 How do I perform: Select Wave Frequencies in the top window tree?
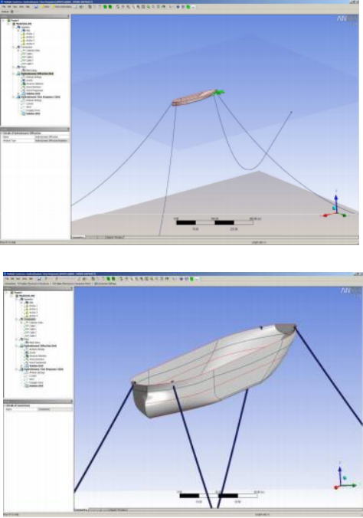(x=34, y=90)
